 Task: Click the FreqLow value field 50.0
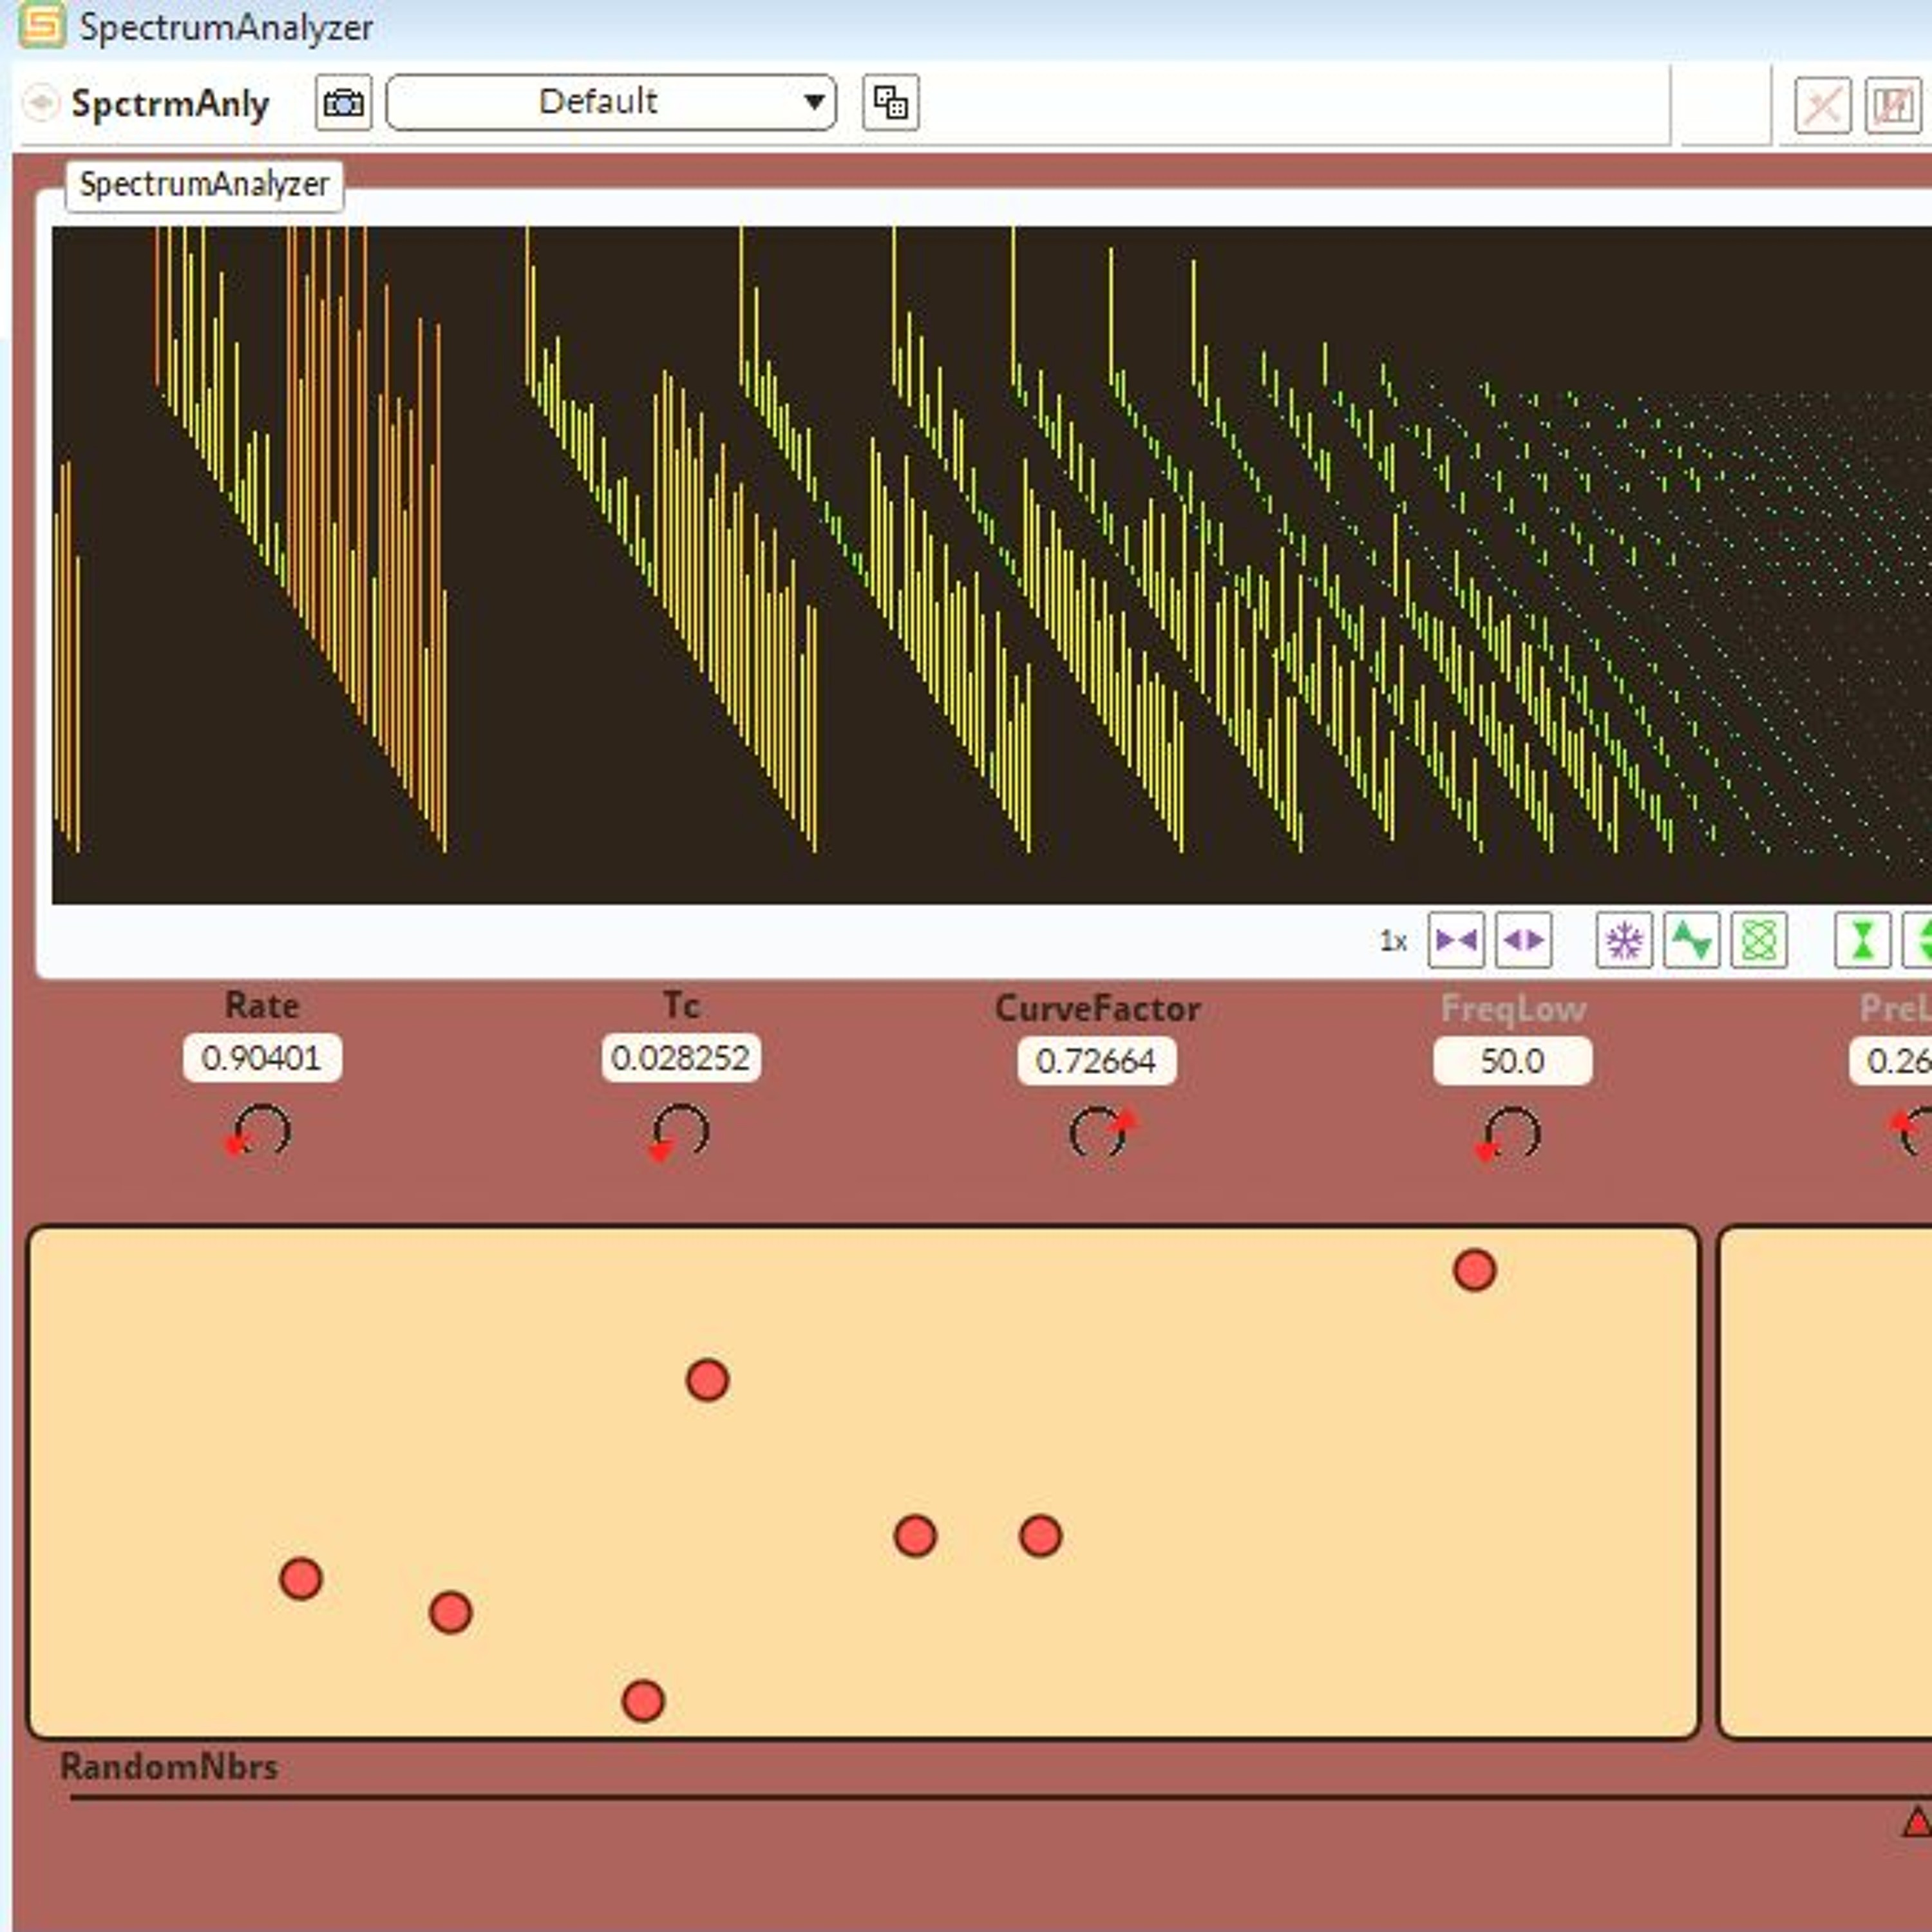pos(1513,1061)
